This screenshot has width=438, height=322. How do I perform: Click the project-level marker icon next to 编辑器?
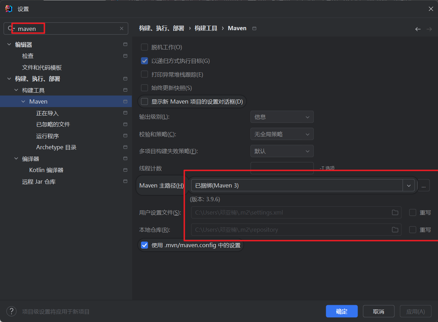(125, 45)
